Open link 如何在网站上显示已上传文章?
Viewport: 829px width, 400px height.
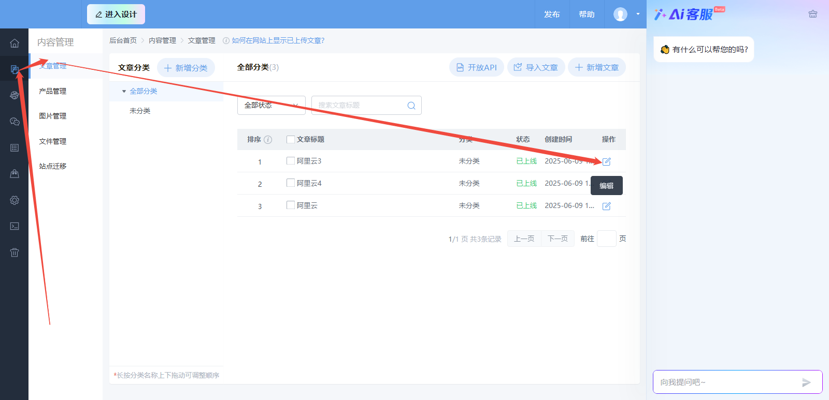(278, 40)
